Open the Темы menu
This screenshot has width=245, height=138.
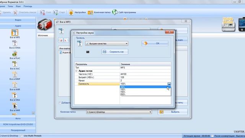pos(10,6)
